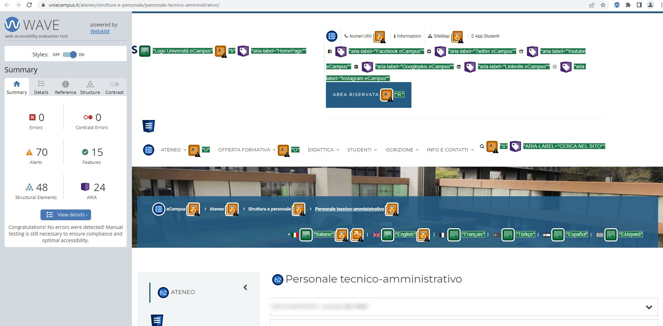This screenshot has height=326, width=663.
Task: Expand the blurred accordion panel chevron
Action: [x=649, y=307]
